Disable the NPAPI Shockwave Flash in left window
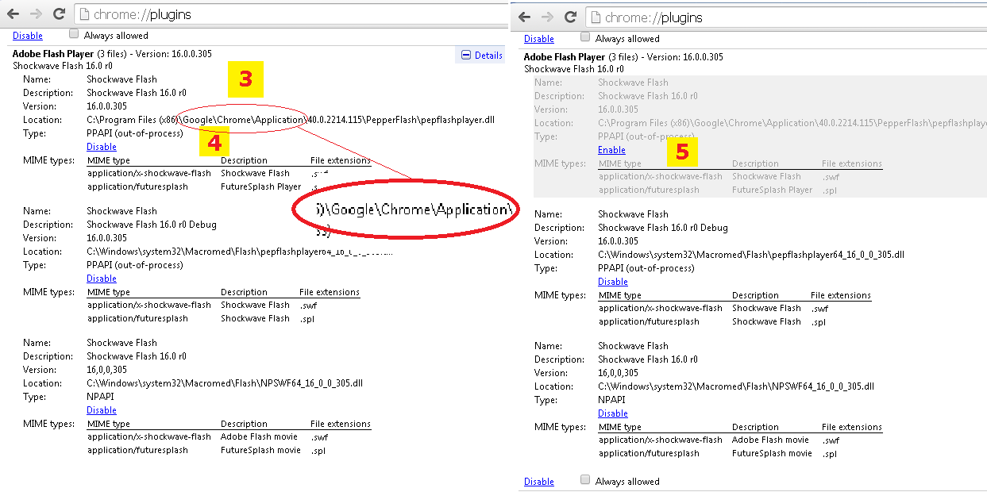Image resolution: width=987 pixels, height=492 pixels. pyautogui.click(x=102, y=410)
